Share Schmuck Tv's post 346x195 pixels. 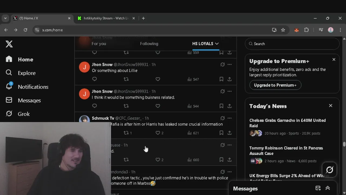coord(229,133)
